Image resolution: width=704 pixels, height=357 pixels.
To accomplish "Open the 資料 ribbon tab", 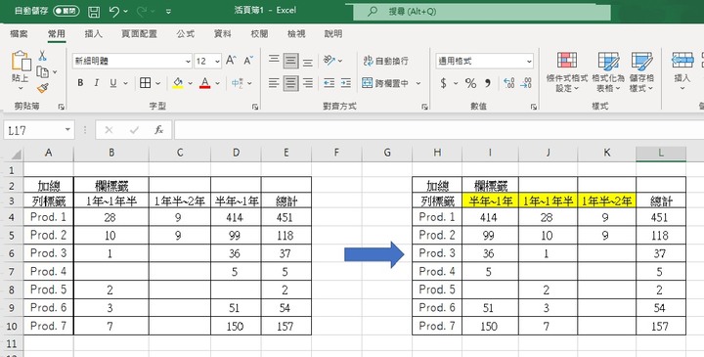I will click(222, 33).
